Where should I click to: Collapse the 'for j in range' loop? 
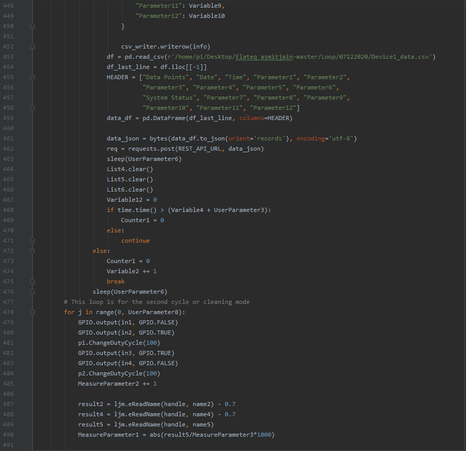click(x=32, y=312)
